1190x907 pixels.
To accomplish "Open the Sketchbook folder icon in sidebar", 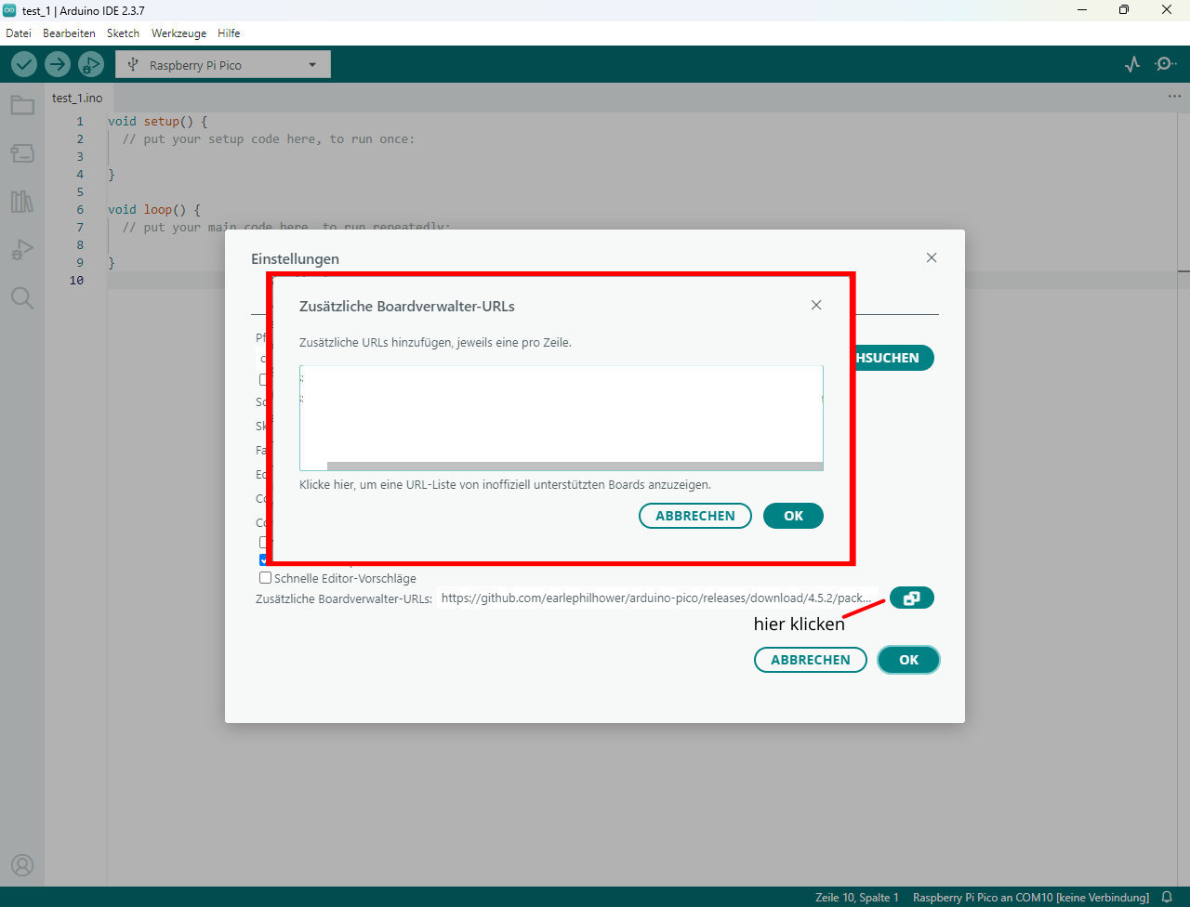I will [22, 105].
